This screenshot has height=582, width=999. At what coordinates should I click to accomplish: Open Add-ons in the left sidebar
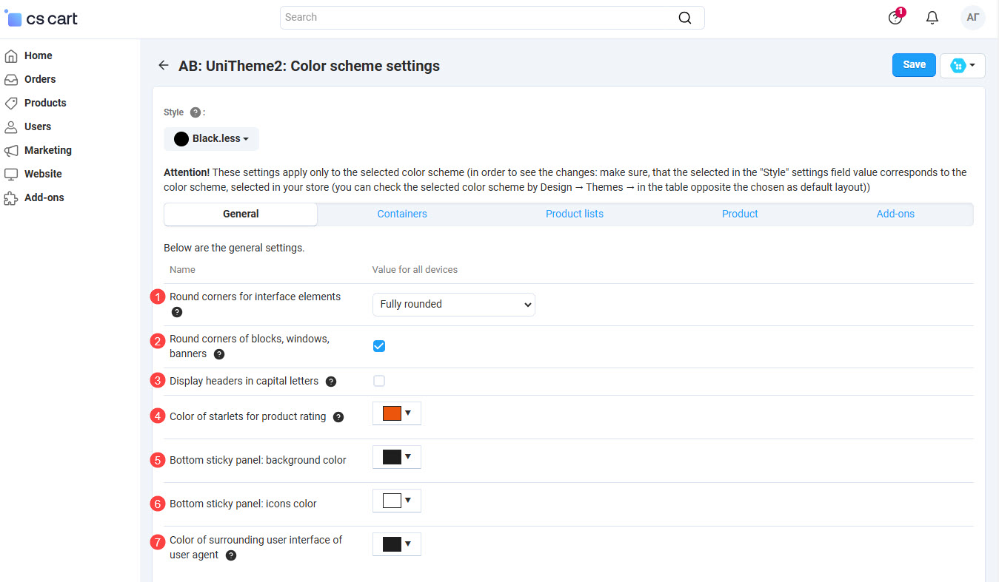(44, 197)
